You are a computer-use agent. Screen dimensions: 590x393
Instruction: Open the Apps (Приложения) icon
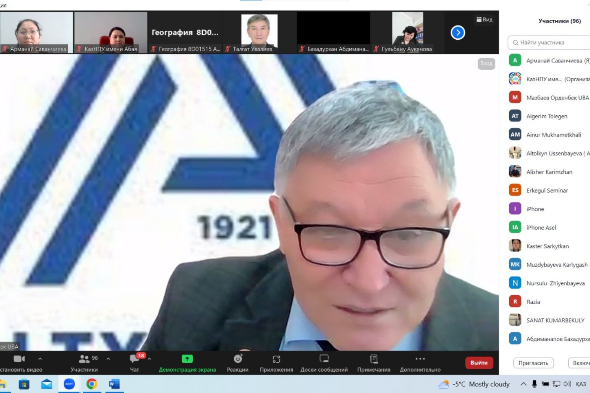point(276,359)
